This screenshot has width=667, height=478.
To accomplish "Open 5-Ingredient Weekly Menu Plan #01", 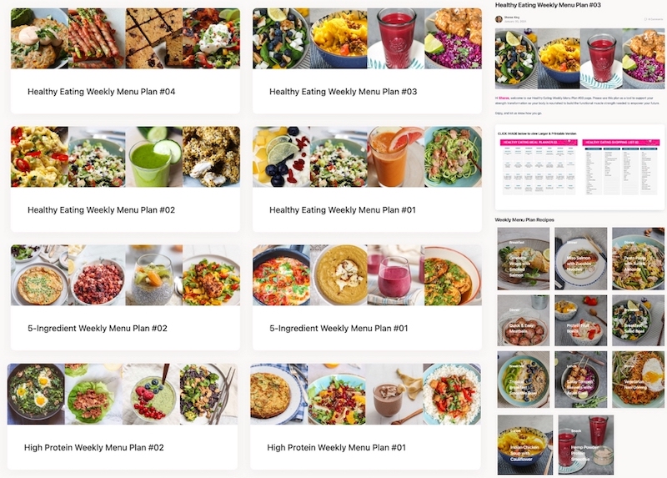I will pos(367,298).
